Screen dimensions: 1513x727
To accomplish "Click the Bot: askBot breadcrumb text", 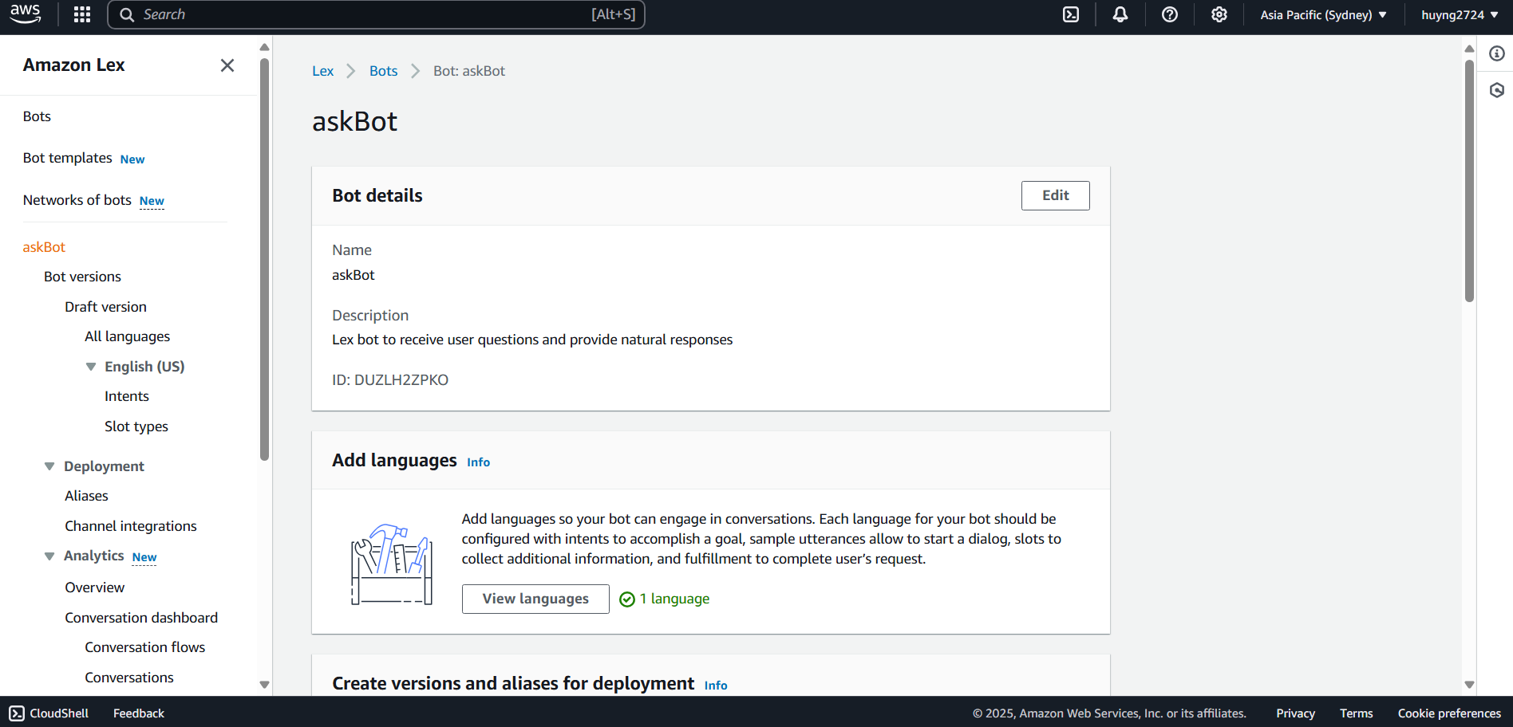I will coord(469,71).
